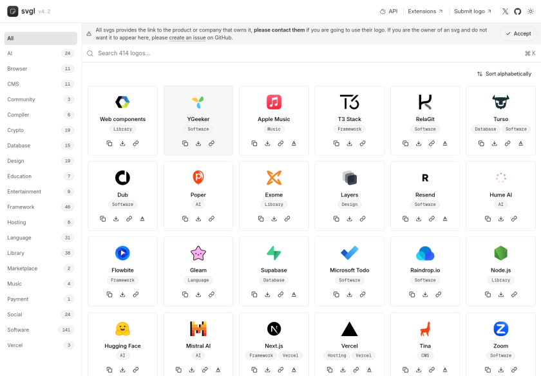Open the GitHub repository icon
Viewport: 541px width, 376px height.
pos(518,12)
